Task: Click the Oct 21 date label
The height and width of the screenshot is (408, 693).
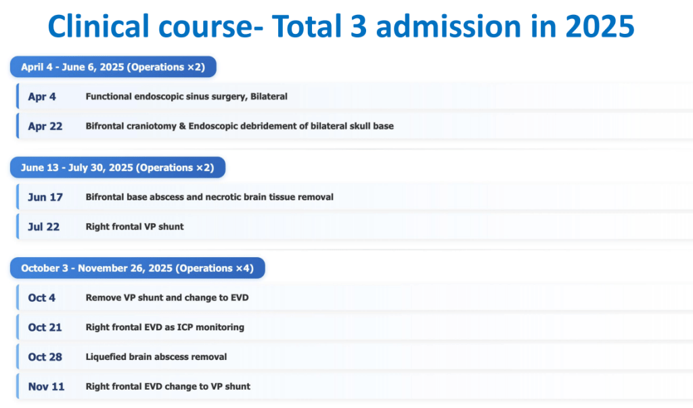Action: coord(45,327)
